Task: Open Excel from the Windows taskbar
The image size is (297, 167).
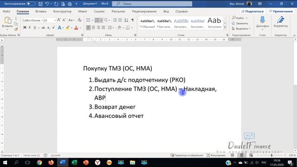Action: (x=74, y=162)
